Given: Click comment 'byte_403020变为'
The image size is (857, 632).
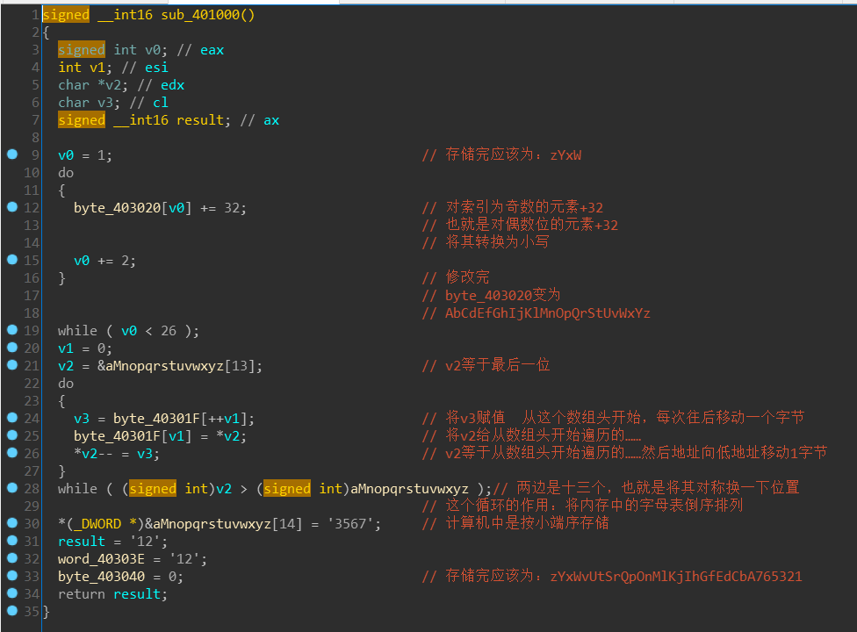Looking at the screenshot, I should pyautogui.click(x=492, y=295).
